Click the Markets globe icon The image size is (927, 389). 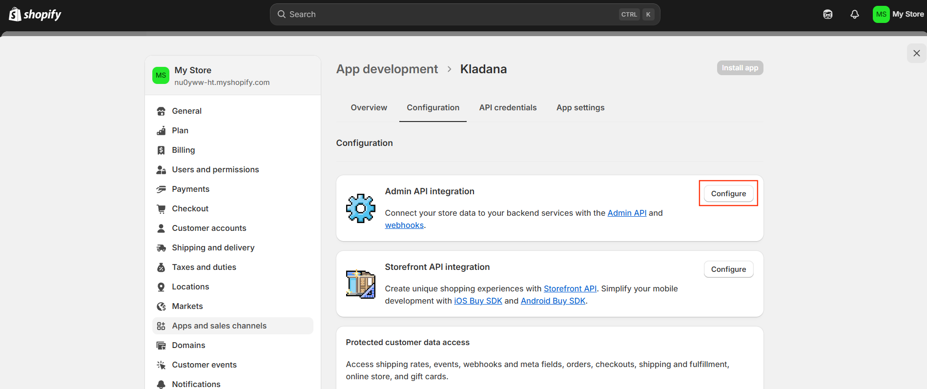pyautogui.click(x=161, y=307)
